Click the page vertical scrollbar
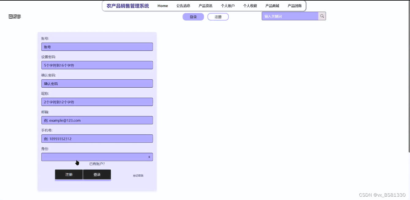This screenshot has height=200, width=410. coord(408,77)
